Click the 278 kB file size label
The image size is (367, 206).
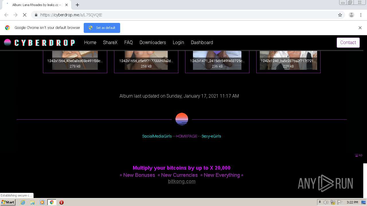click(75, 66)
